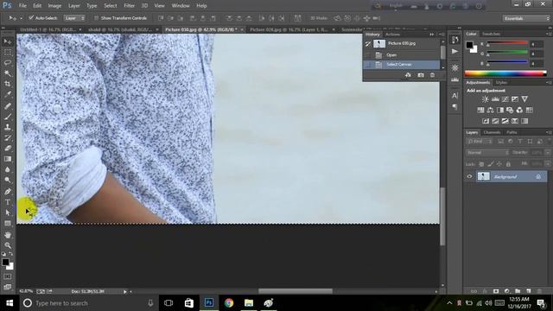Select the Rectangle shape tool
Image resolution: width=553 pixels, height=311 pixels.
pyautogui.click(x=8, y=224)
